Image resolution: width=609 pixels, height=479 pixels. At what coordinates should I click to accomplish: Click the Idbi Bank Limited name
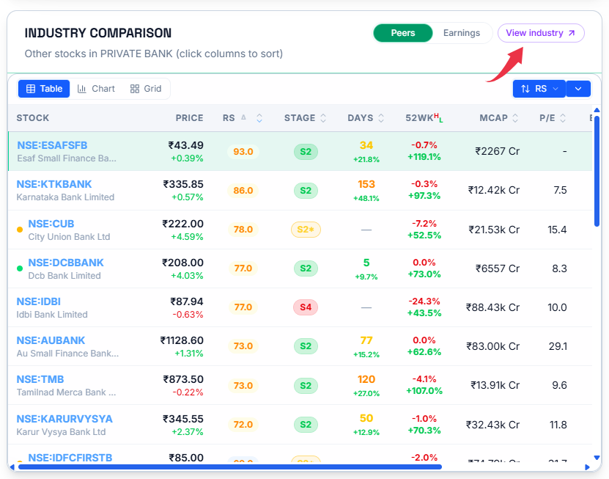tap(51, 315)
